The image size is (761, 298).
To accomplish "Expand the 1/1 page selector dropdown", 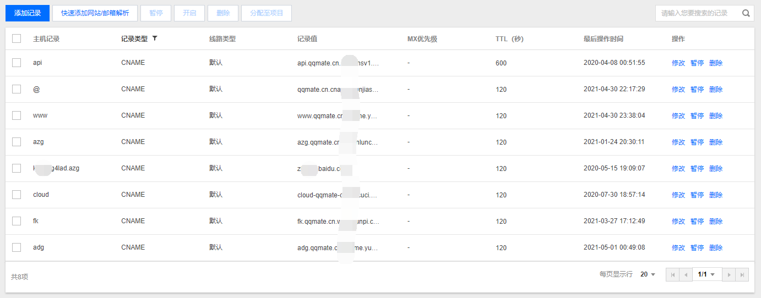I will (x=707, y=274).
